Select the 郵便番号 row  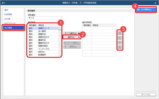tap(43, 55)
